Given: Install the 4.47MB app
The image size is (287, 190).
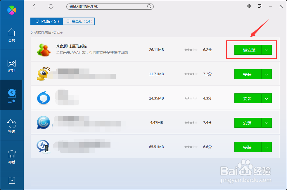Looking at the screenshot, I should pos(248,123).
